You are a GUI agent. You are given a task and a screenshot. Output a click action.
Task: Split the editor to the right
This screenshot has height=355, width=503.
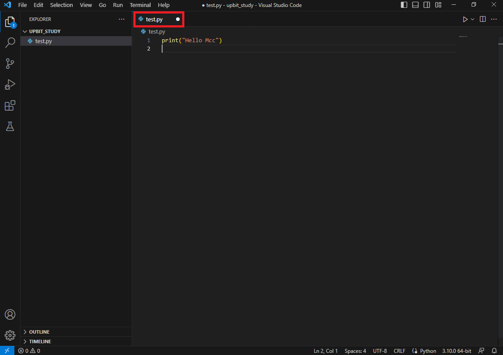[x=483, y=19]
